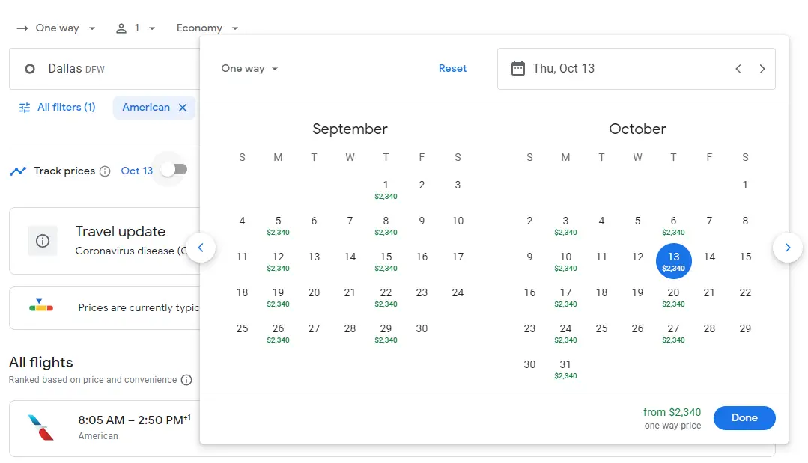Remove the American airline filter chip
Screen dimensions: 808x463
pos(183,108)
